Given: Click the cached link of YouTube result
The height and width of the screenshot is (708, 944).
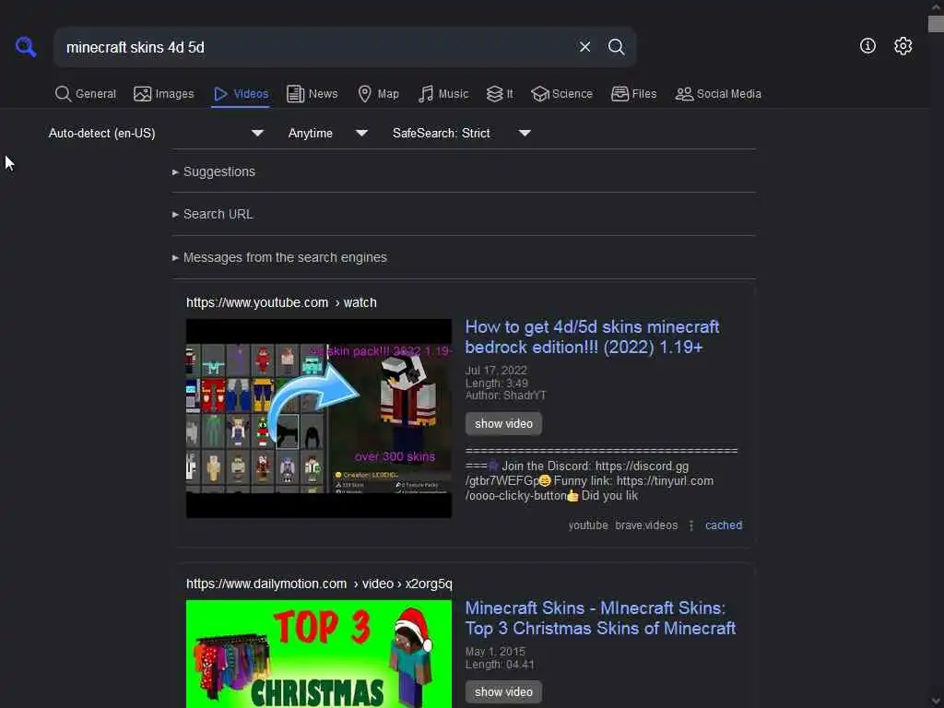Looking at the screenshot, I should click(723, 525).
